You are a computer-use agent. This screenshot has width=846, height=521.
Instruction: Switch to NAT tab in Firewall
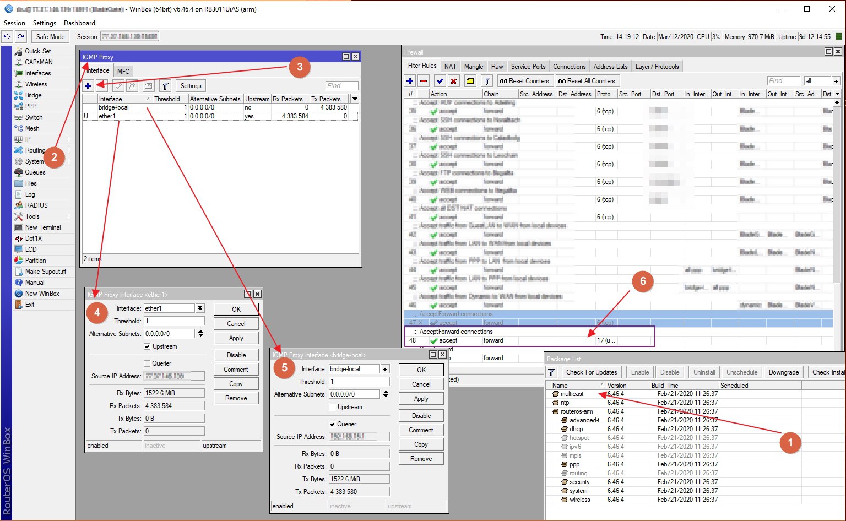pyautogui.click(x=451, y=67)
